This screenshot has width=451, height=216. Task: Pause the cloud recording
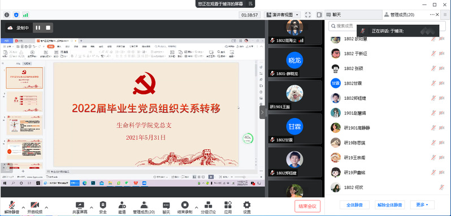[38, 28]
